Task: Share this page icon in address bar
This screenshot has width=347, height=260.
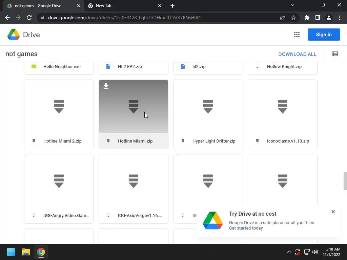Action: pos(283,18)
